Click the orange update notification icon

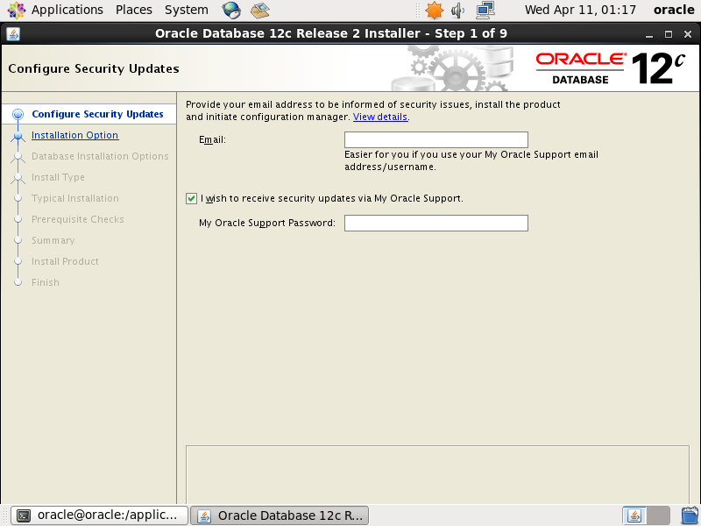pyautogui.click(x=434, y=10)
